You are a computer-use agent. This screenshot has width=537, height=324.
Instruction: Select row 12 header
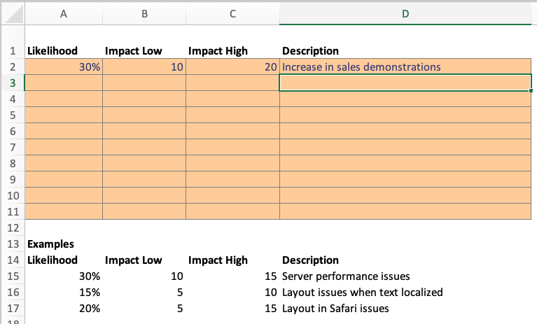tap(13, 227)
